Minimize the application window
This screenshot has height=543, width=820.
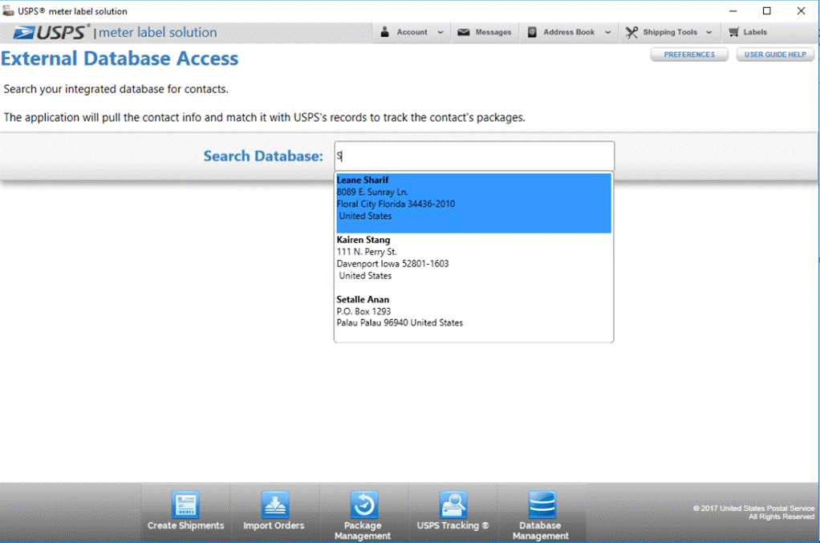point(733,10)
